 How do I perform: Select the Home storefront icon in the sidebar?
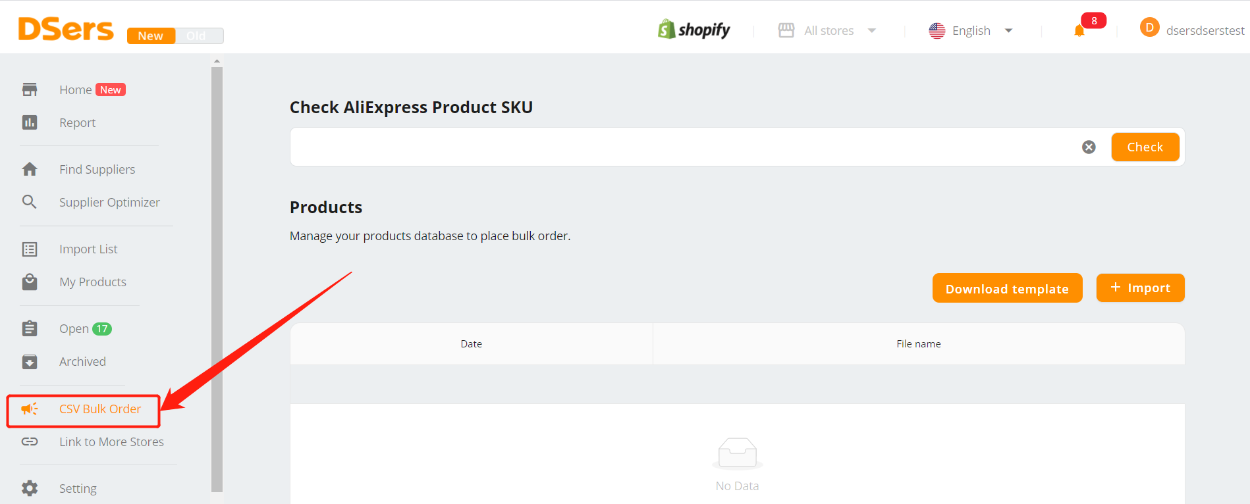tap(30, 89)
